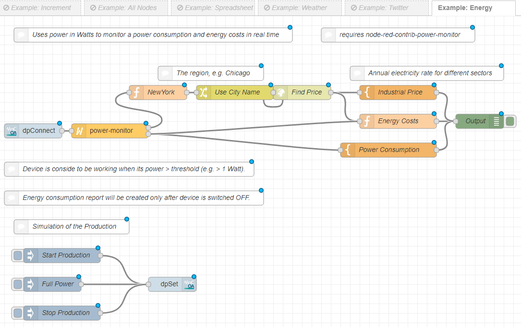Click the function icon on NewYork node
Image resolution: width=521 pixels, height=327 pixels.
[136, 92]
